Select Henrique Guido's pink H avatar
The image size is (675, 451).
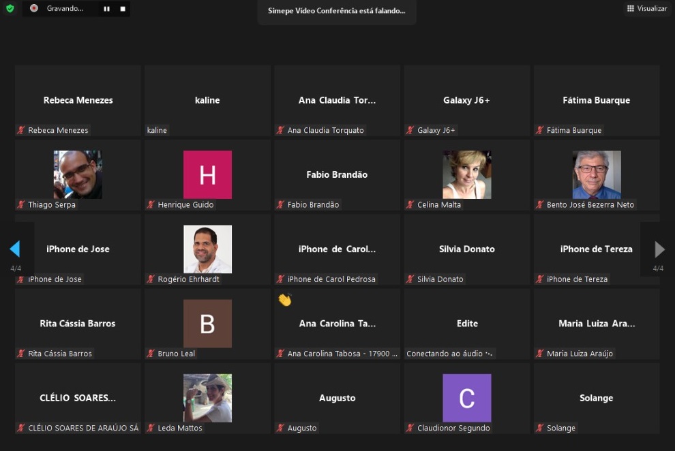[x=207, y=174]
